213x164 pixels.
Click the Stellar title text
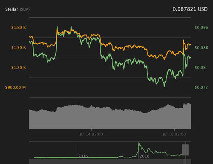click(12, 9)
